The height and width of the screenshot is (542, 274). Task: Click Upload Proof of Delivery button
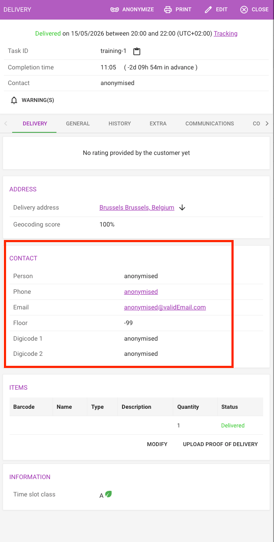click(x=220, y=444)
